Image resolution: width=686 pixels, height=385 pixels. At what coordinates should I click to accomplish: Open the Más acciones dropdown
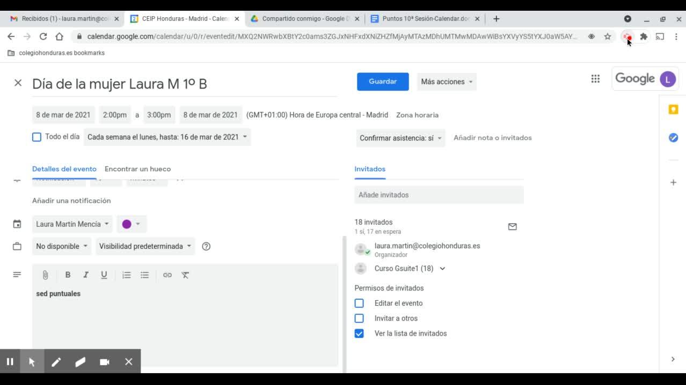click(447, 82)
